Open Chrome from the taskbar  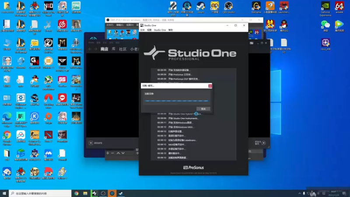point(76,193)
